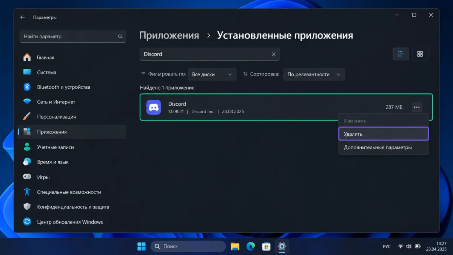Open Персонализация settings
This screenshot has width=453, height=255.
tap(72, 117)
